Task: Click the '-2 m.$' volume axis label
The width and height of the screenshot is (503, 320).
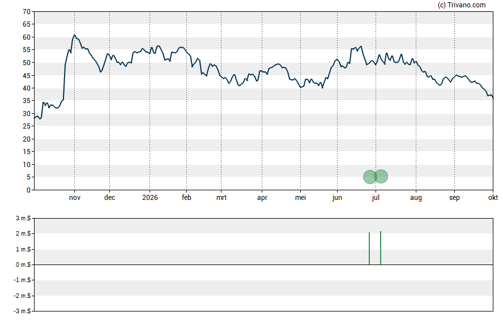Action: [22, 296]
